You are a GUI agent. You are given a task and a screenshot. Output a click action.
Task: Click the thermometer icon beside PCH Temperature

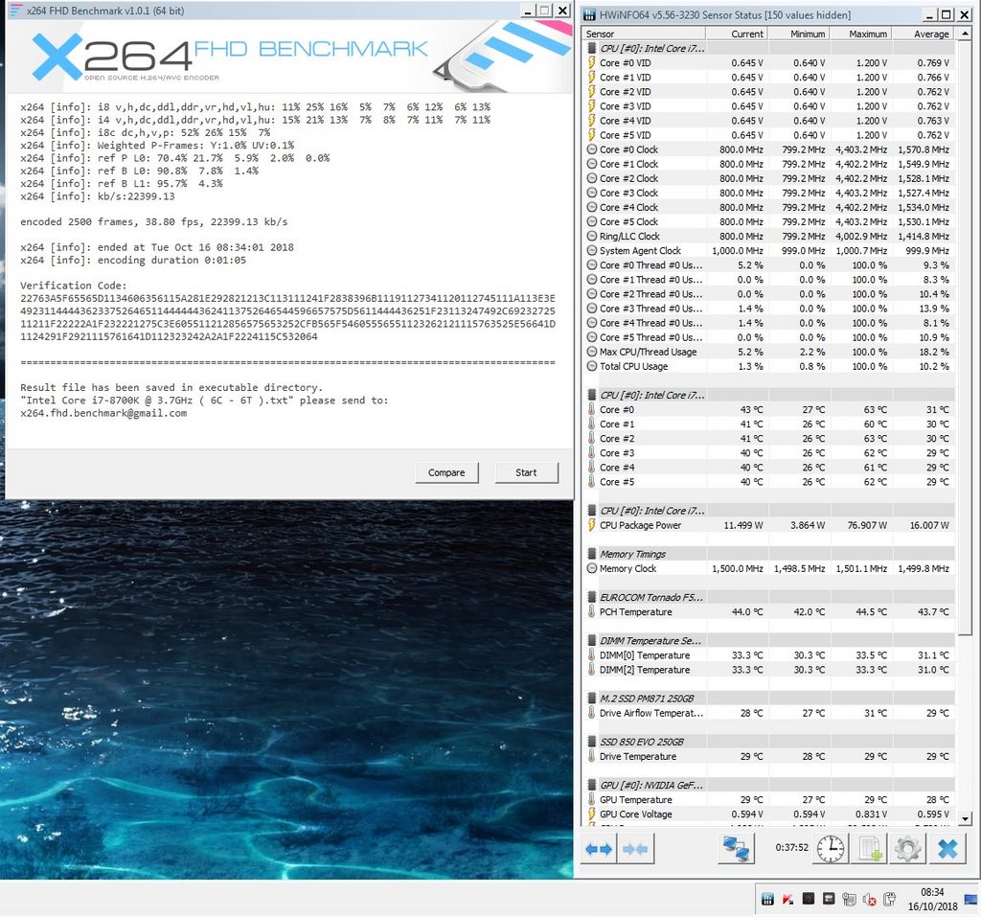click(591, 611)
